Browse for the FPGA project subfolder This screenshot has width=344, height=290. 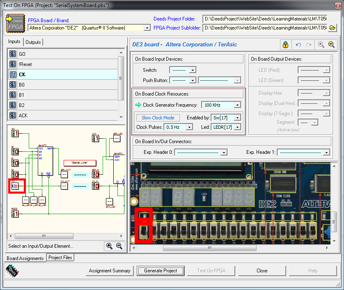click(x=333, y=28)
